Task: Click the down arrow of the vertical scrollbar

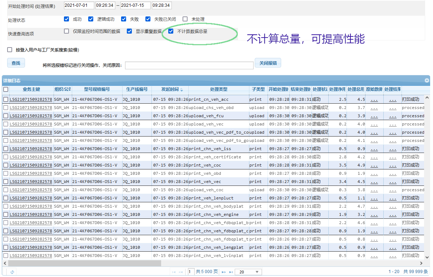Action: 427,257
